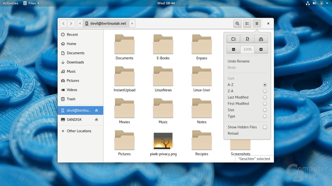Click the 100% zoom level label

pyautogui.click(x=247, y=49)
